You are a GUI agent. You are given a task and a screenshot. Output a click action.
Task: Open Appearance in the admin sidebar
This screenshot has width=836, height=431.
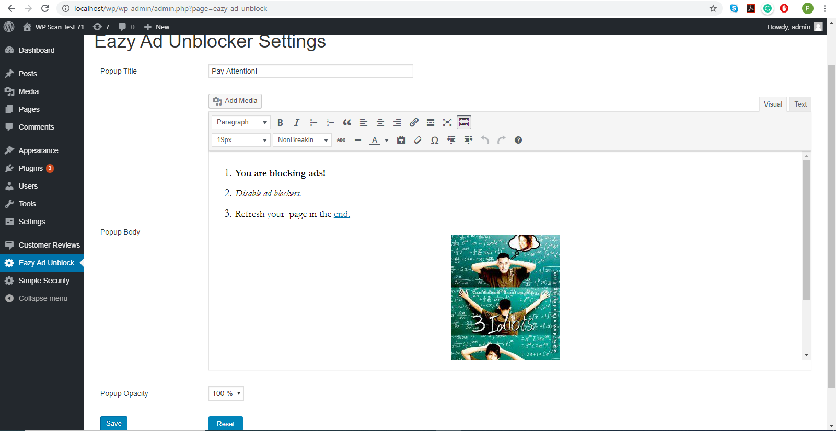(x=42, y=150)
